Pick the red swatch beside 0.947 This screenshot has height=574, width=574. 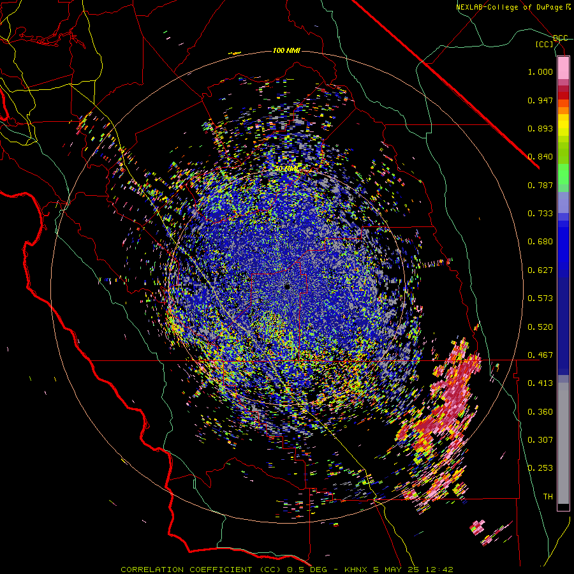coord(563,96)
